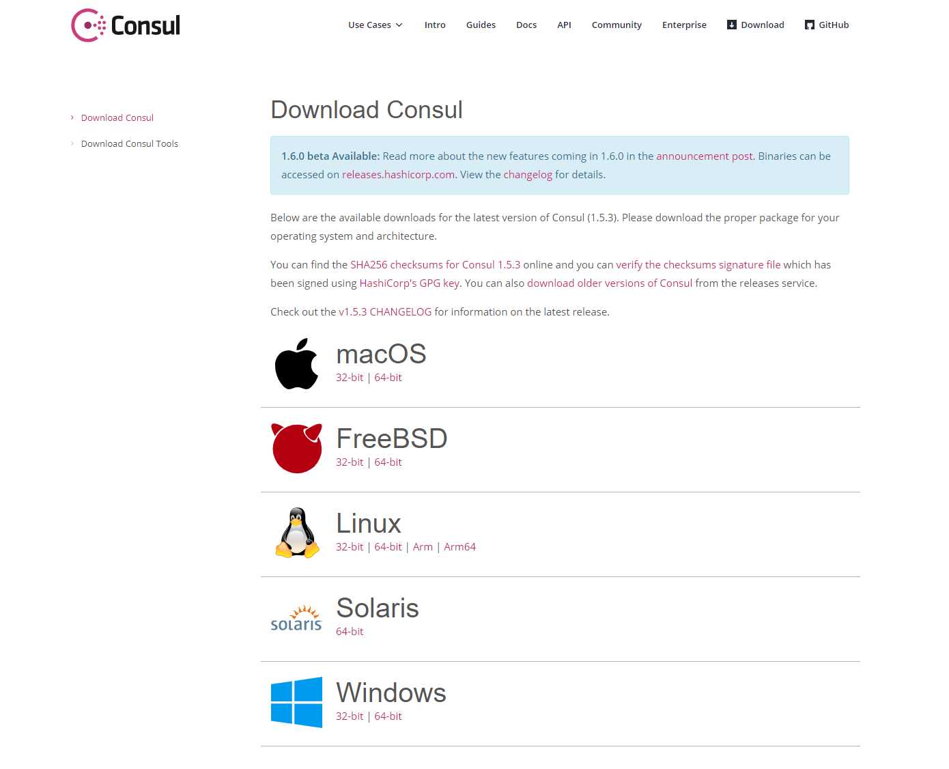The image size is (949, 769).
Task: Click the Download text in top navigation
Action: (763, 25)
